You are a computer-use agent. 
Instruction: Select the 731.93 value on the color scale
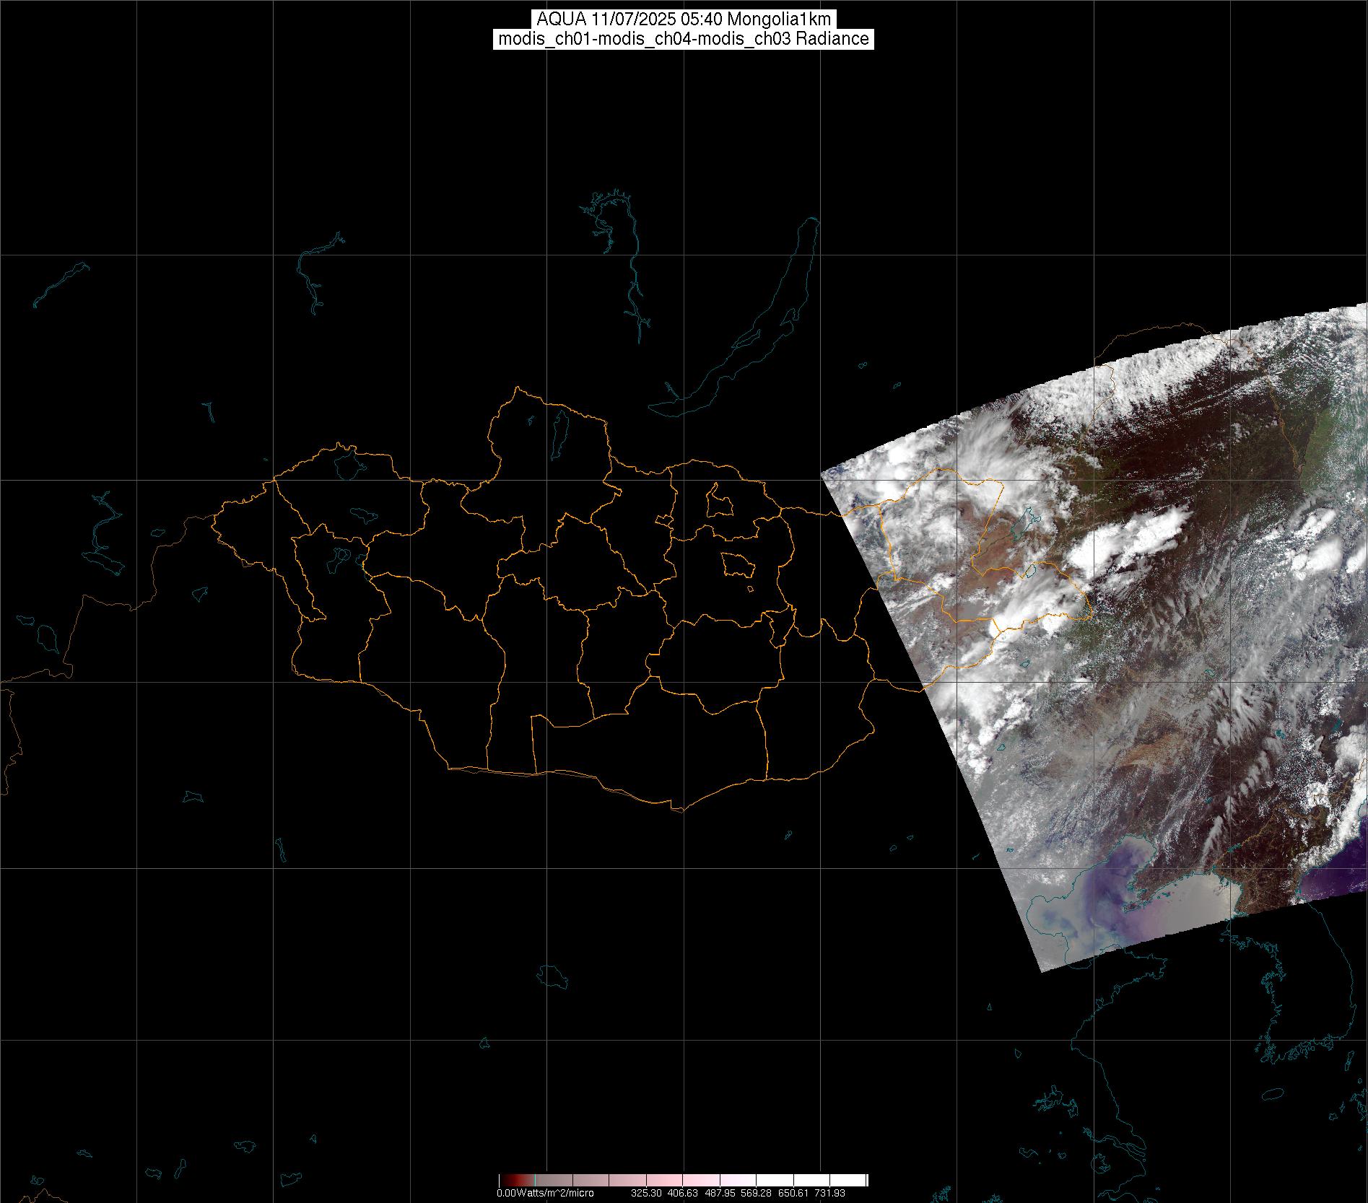(x=829, y=1193)
